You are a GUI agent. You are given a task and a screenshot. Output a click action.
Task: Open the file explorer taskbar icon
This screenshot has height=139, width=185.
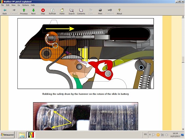22,135
